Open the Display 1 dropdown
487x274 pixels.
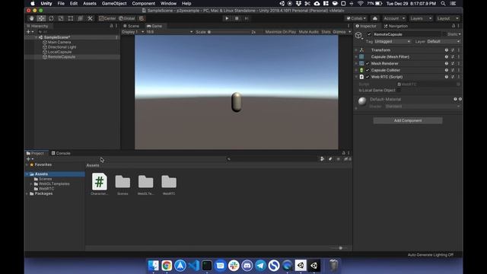(133, 32)
